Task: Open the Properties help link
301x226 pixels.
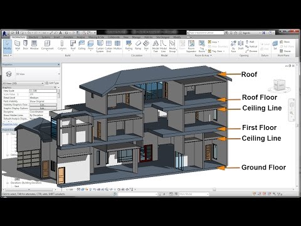Action: click(x=10, y=124)
